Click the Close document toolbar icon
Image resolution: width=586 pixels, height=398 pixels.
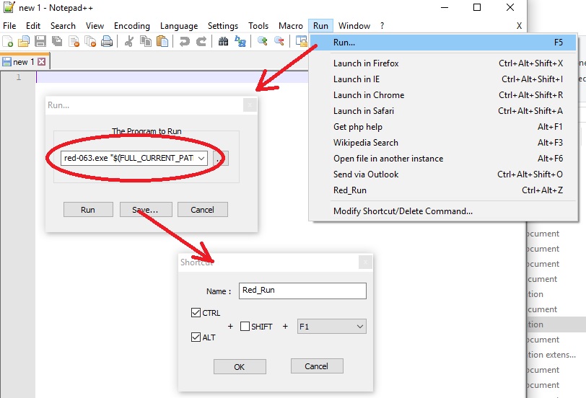[74, 41]
